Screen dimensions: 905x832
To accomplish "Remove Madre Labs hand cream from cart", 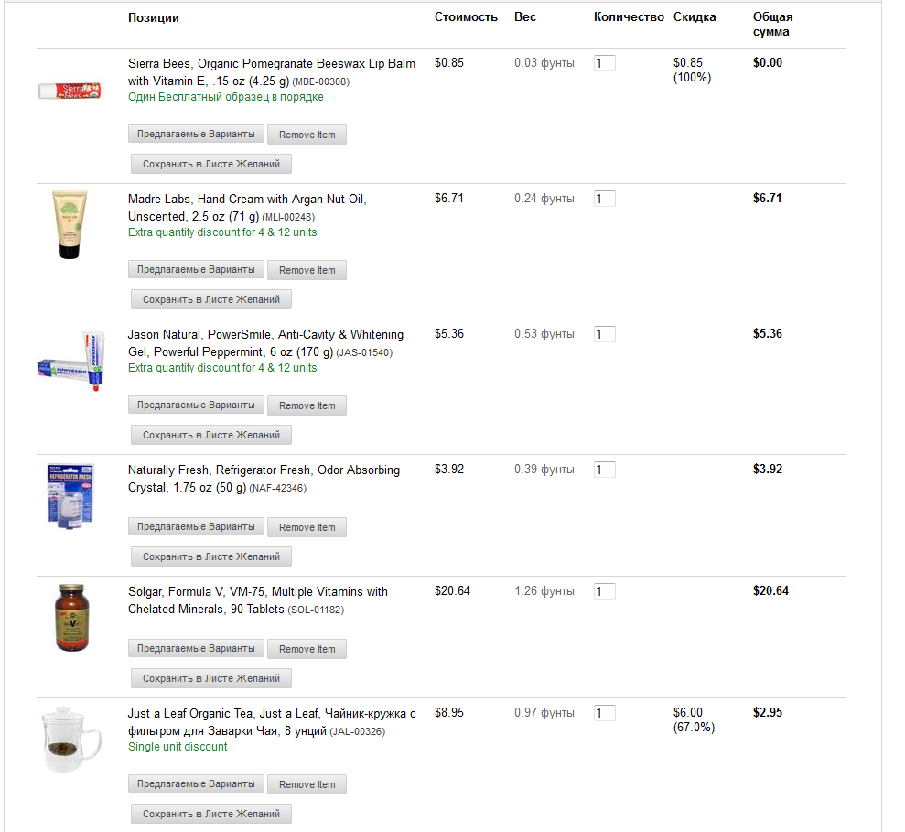I will 307,269.
